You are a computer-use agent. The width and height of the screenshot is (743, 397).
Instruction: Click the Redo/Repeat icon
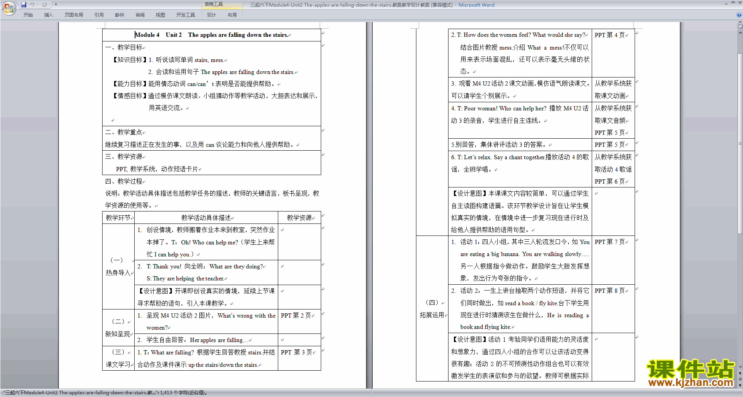pyautogui.click(x=45, y=5)
